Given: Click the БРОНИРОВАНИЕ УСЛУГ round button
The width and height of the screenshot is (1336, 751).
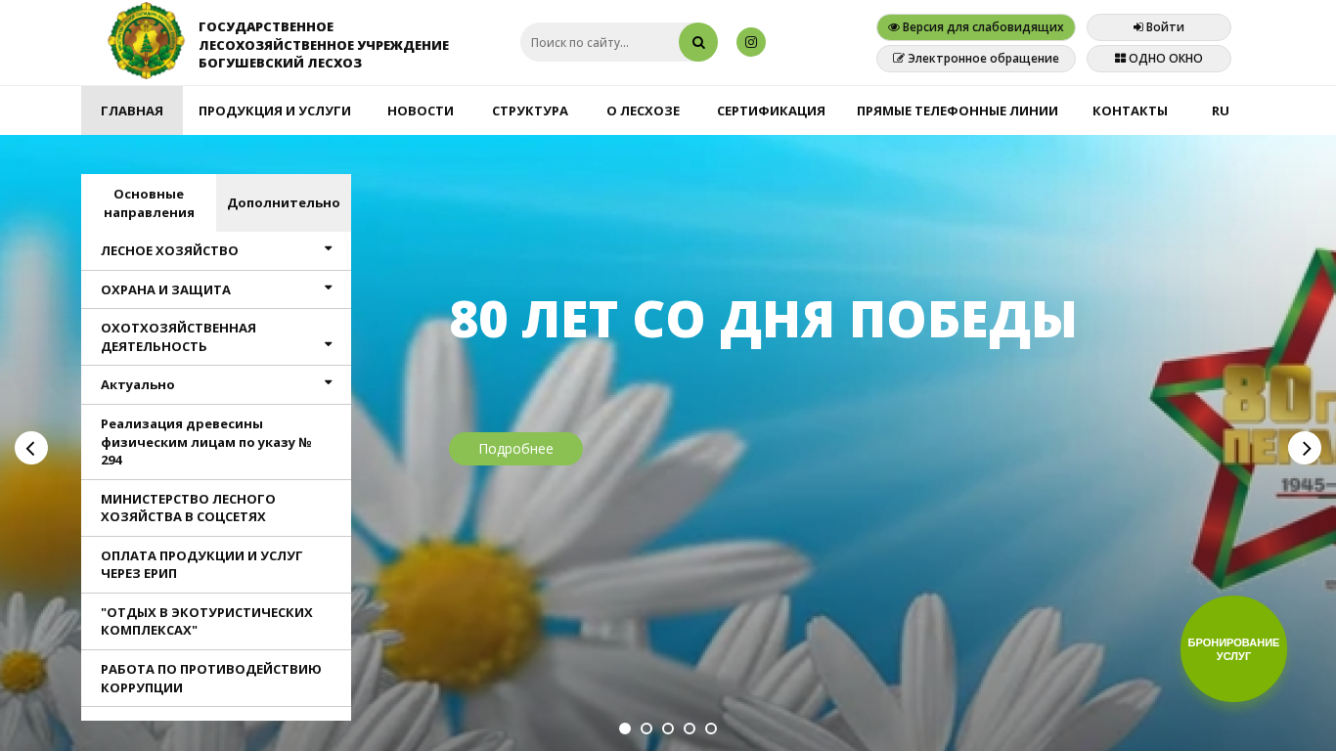Looking at the screenshot, I should [1233, 649].
